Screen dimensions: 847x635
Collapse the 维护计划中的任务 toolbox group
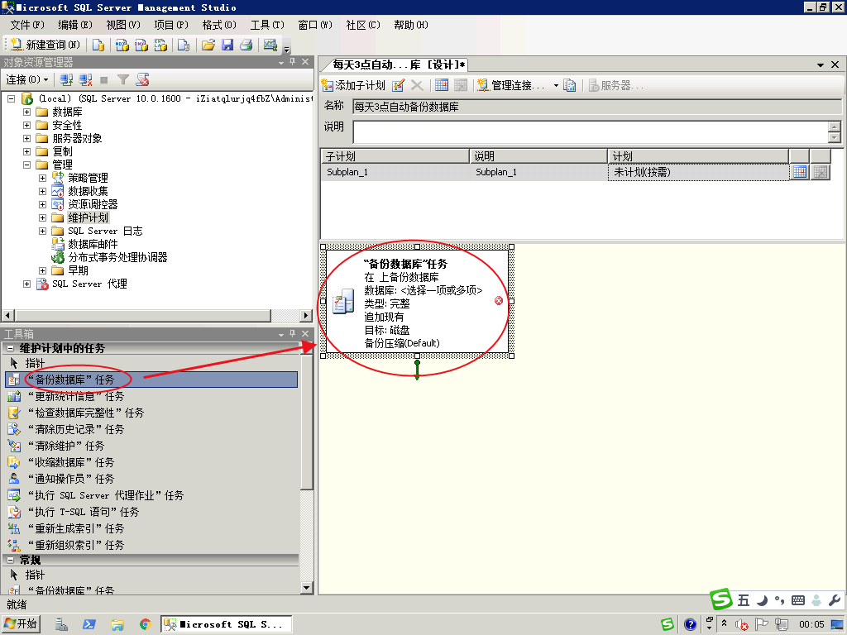10,348
